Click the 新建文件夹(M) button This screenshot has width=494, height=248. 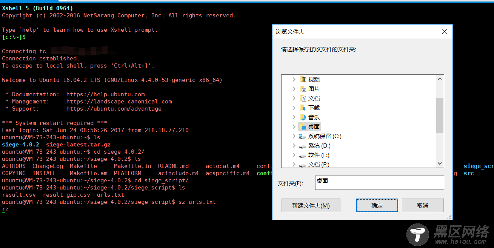[x=311, y=205]
